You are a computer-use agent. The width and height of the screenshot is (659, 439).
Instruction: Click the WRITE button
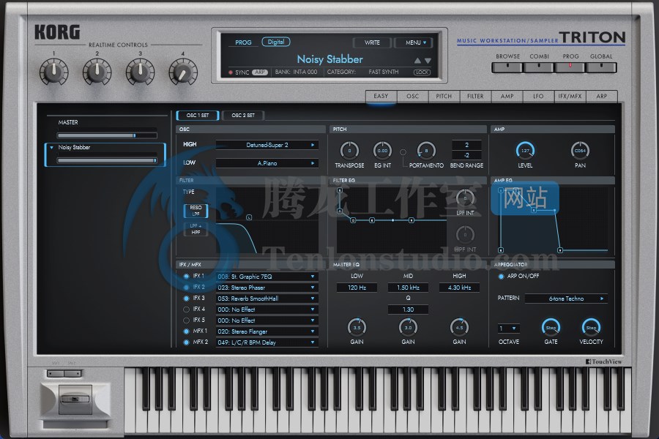372,42
